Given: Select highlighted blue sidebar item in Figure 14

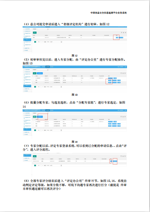Looking at the screenshot, I should [x=28, y=129].
